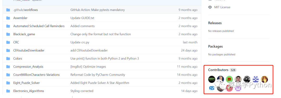Open the black GEEK contributor avatar
Viewport: 281px width, 98px height.
212,79
